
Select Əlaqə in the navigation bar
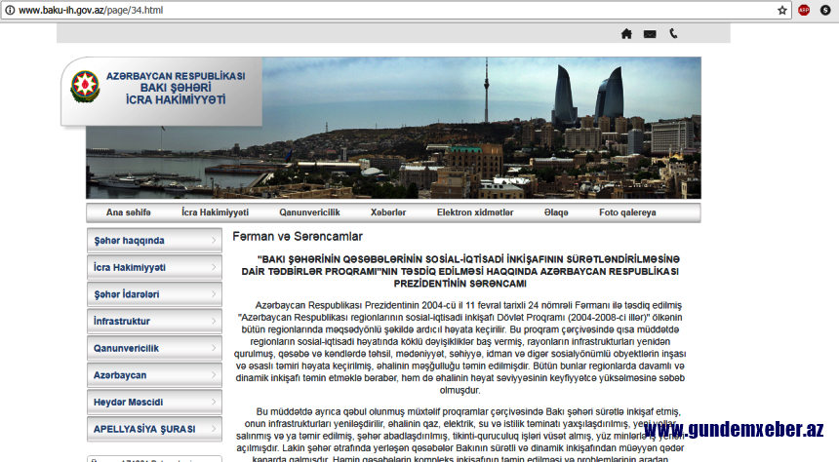556,212
